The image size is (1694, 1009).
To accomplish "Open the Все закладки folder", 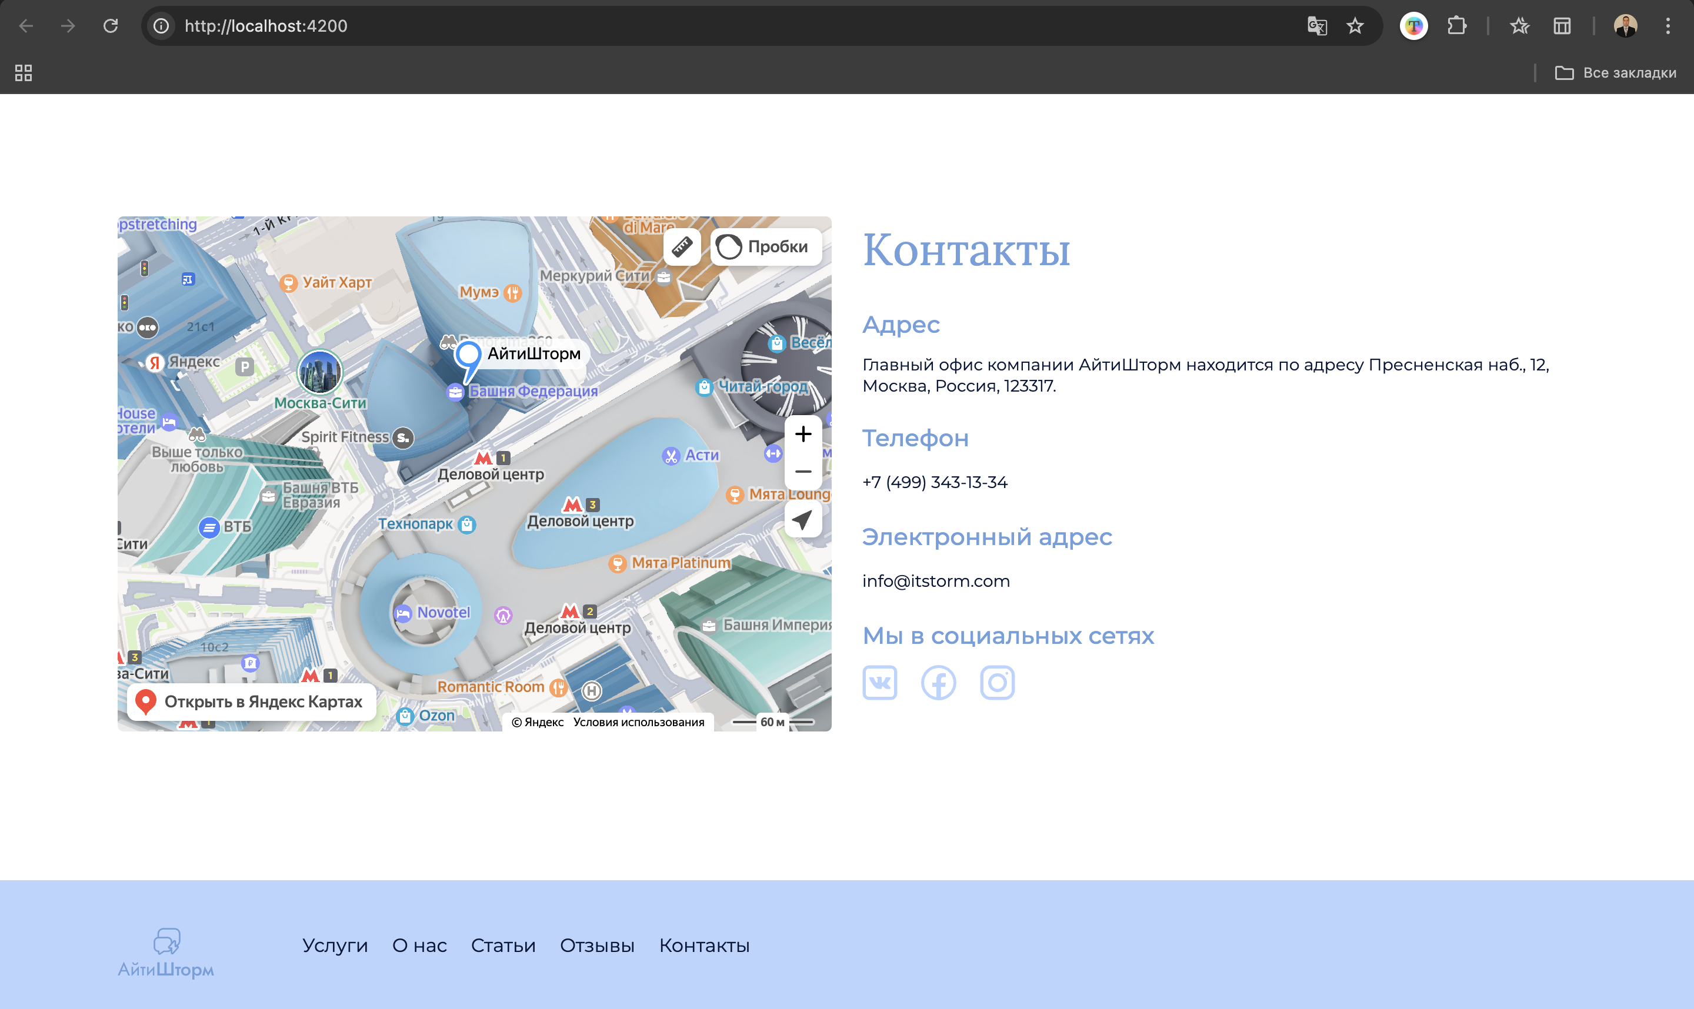I will (1615, 73).
